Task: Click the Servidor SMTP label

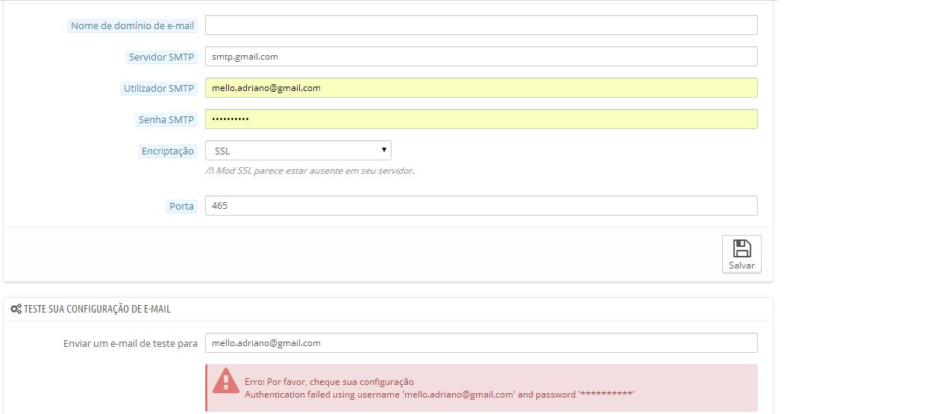Action: (x=161, y=57)
